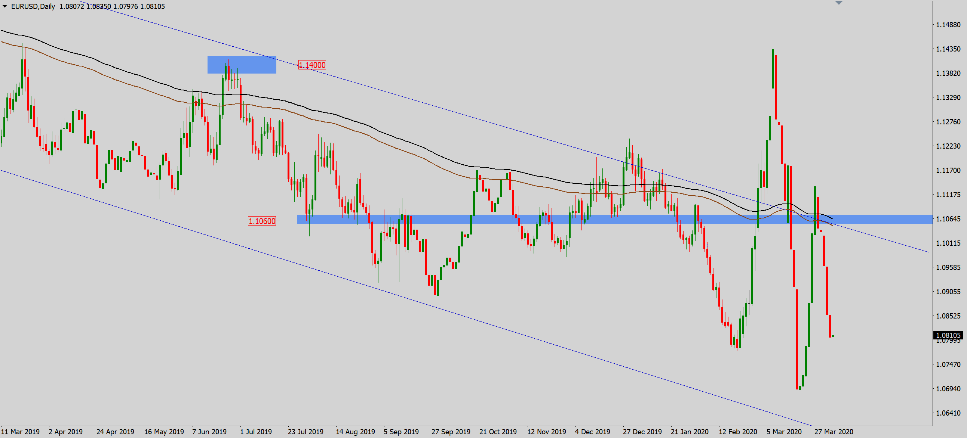Click the 2 Apr 2019 date label
Viewport: 967px width, 438px height.
66,432
